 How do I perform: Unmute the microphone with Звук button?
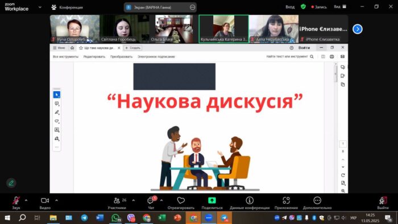click(16, 203)
